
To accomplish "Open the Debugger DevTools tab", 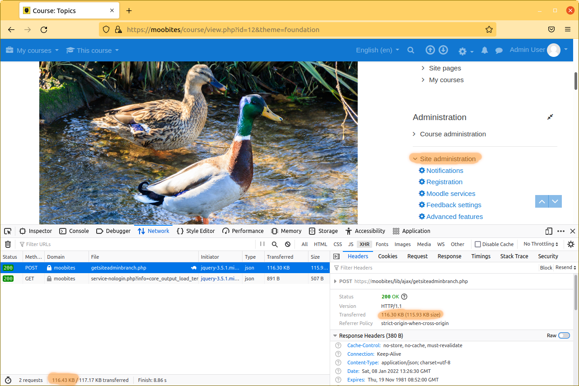I will click(113, 231).
